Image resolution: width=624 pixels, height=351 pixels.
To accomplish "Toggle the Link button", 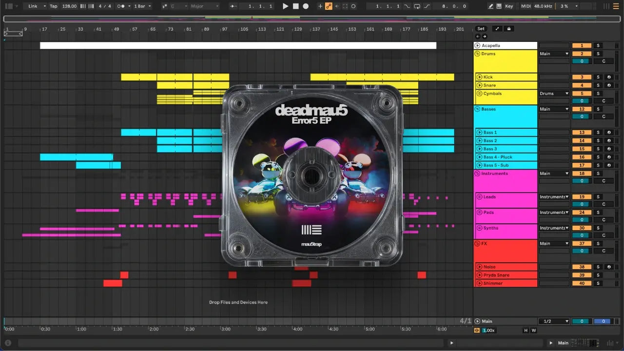I will 33,6.
